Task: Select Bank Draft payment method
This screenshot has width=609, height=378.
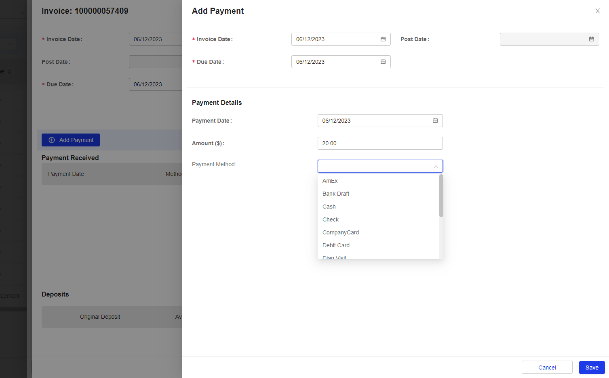Action: [x=378, y=194]
